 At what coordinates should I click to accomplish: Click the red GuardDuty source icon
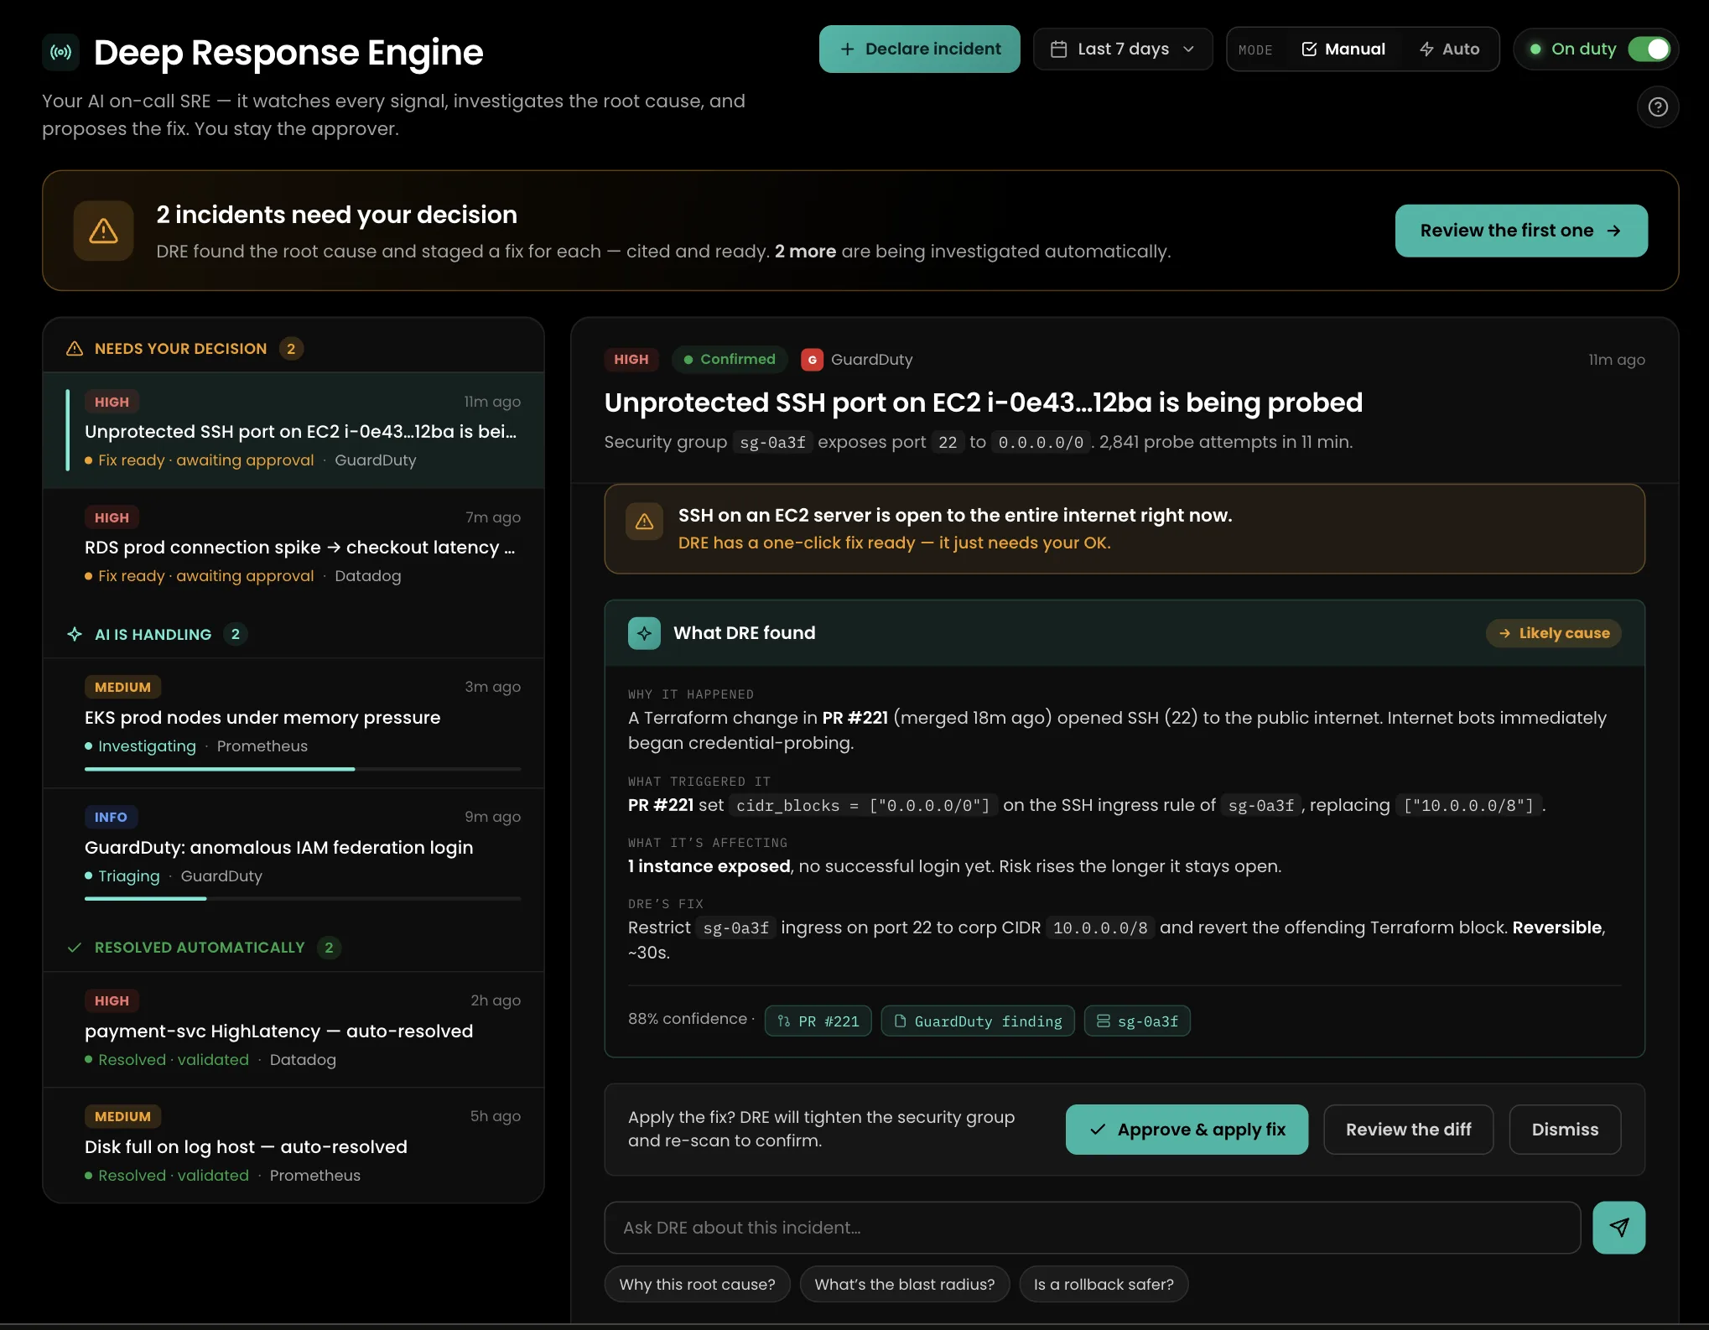(x=812, y=360)
